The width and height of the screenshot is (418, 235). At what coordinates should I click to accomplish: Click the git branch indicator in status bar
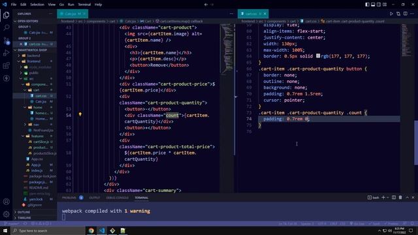(x=12, y=223)
